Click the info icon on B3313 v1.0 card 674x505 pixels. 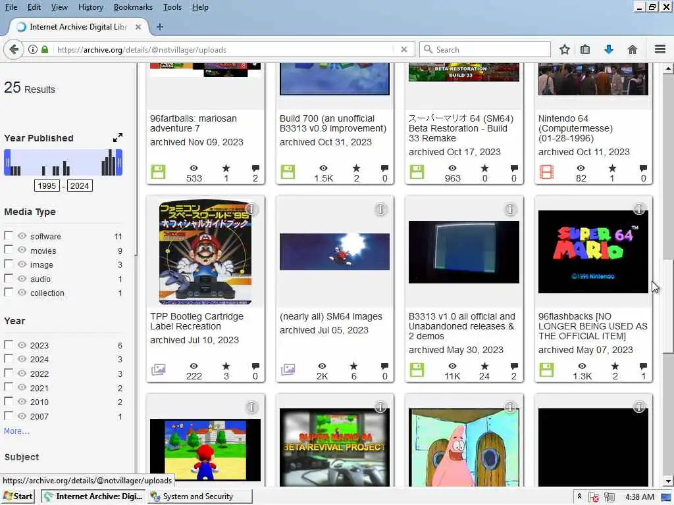point(510,209)
